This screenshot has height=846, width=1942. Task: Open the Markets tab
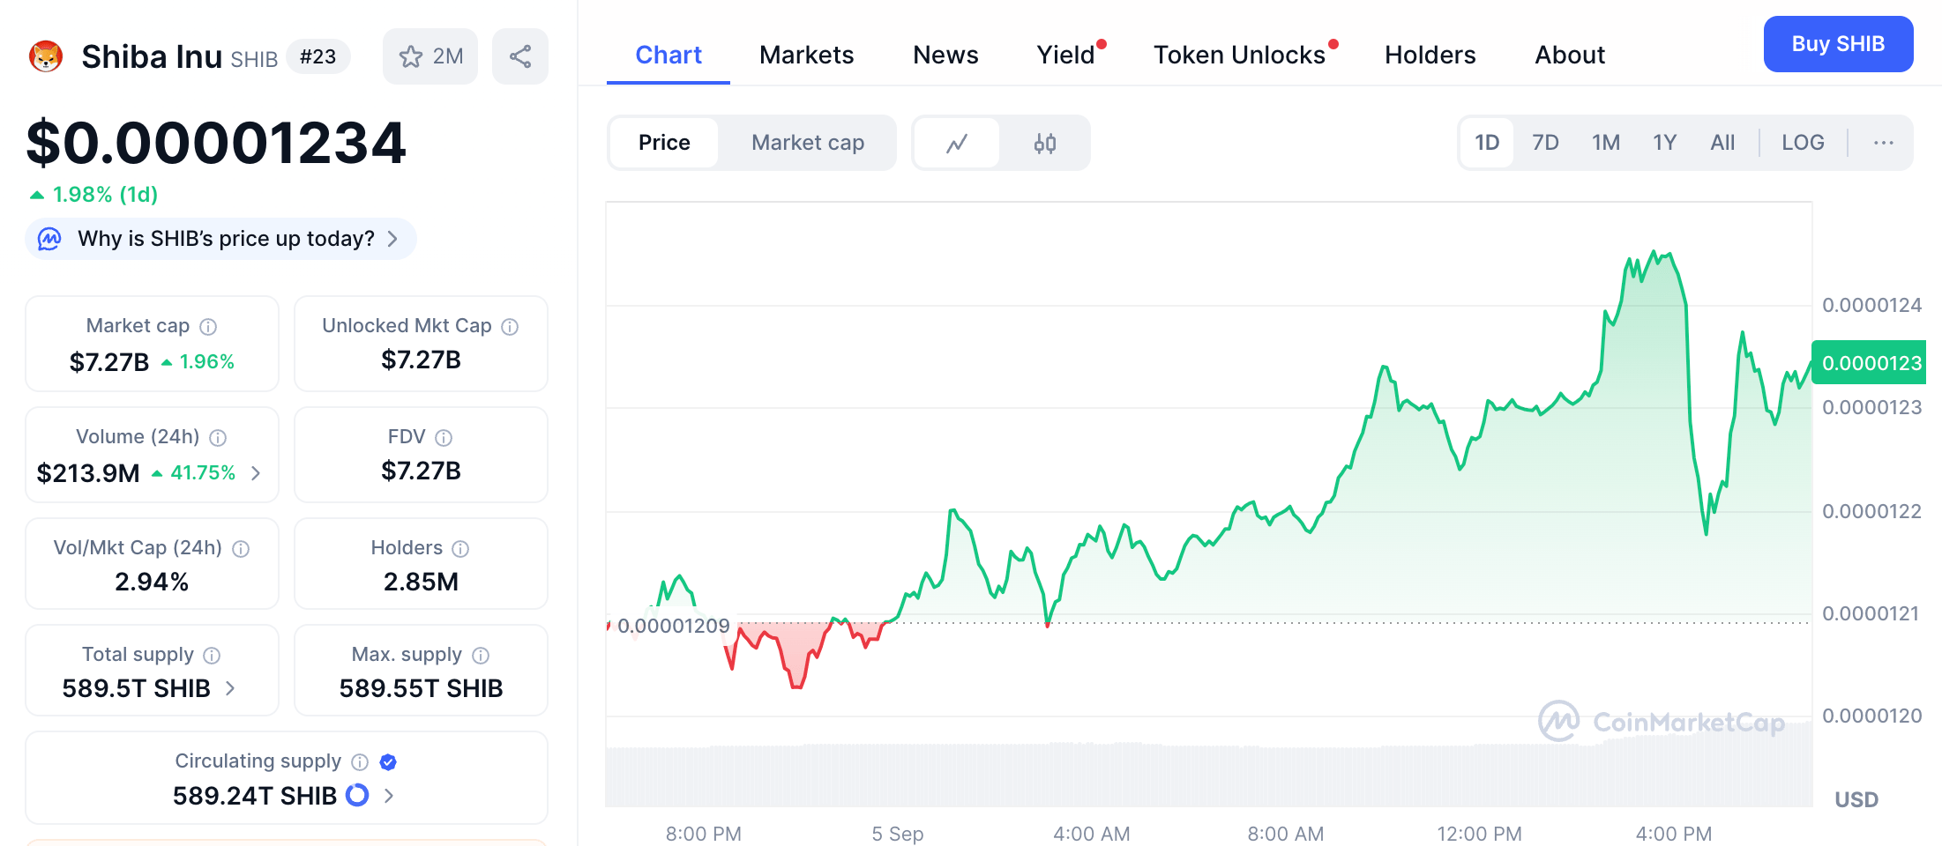(806, 55)
